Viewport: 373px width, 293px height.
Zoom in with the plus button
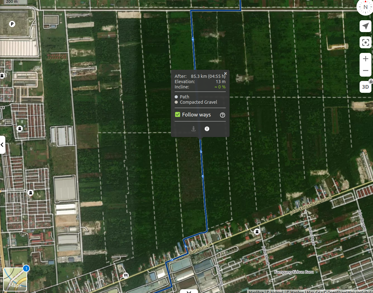coord(366,59)
